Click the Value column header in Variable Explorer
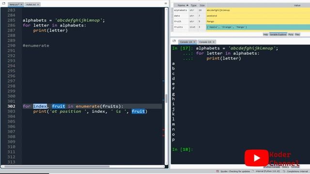This screenshot has height=174, width=310. tap(297, 5)
